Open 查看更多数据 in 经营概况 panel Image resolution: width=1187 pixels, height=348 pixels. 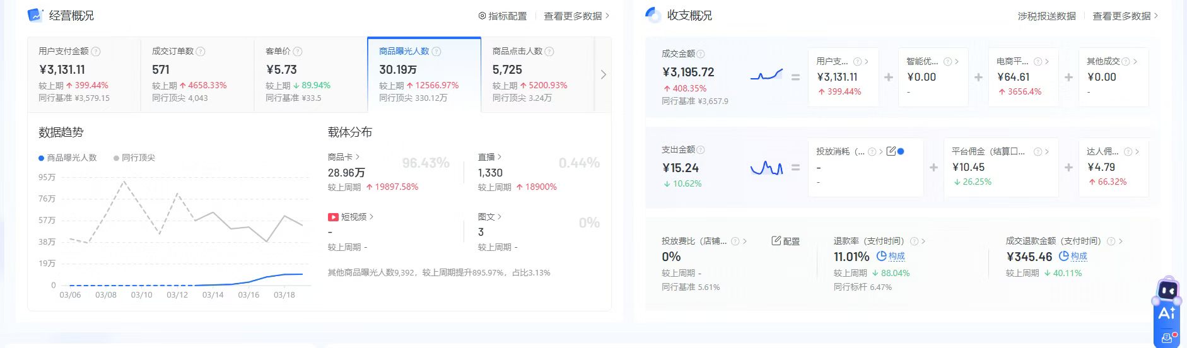click(576, 16)
